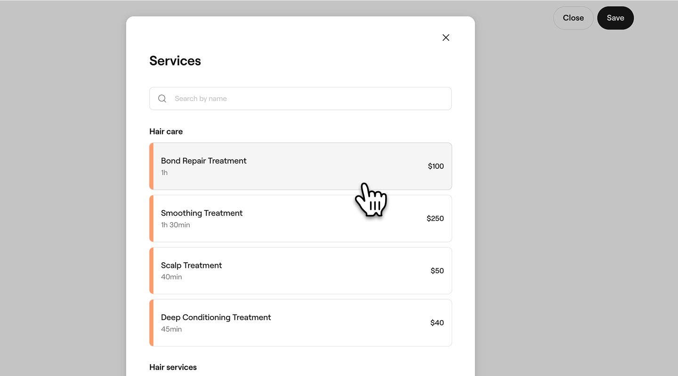Click the magnifying glass search icon
The height and width of the screenshot is (376, 678).
coord(162,99)
